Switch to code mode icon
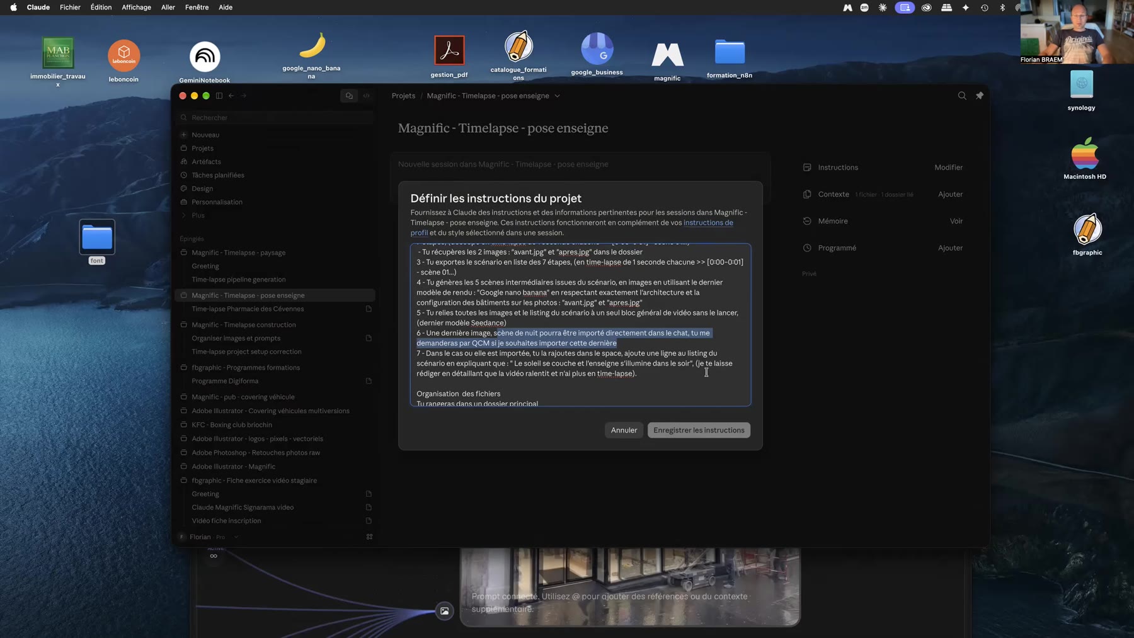 click(367, 96)
